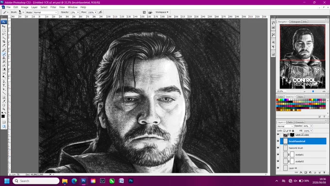Toggle Quick Mask mode button

[4, 122]
